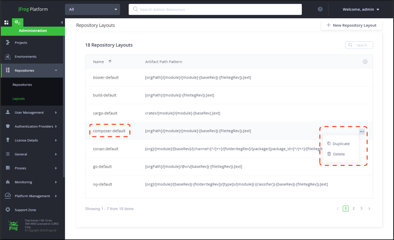
Task: Click the Support Zone lifebuoy icon
Action: 8,210
